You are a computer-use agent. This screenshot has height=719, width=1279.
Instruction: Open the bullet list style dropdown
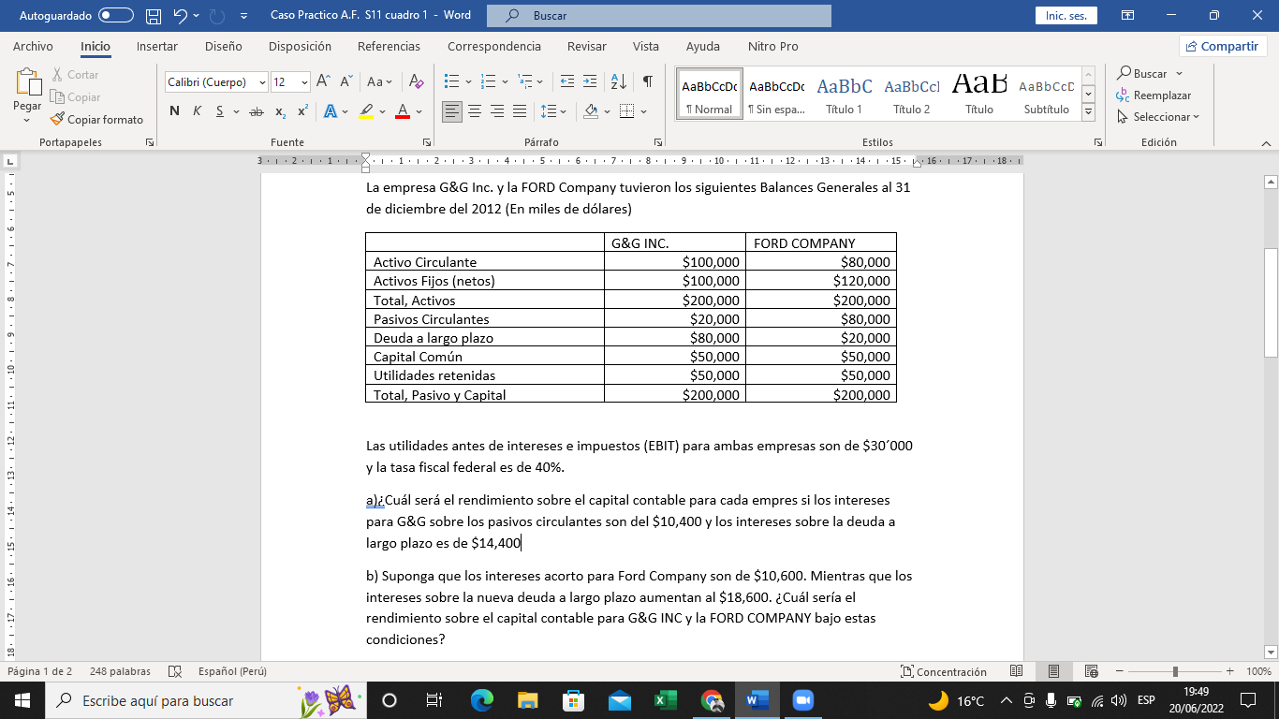[x=468, y=81]
